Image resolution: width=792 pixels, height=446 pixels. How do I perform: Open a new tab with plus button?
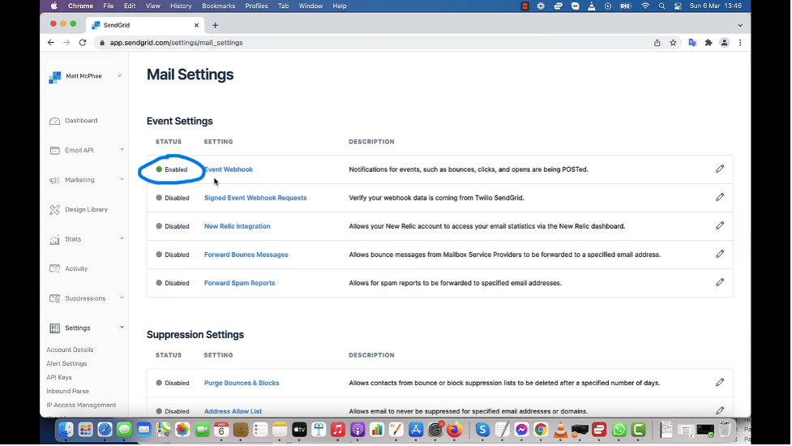pyautogui.click(x=215, y=25)
